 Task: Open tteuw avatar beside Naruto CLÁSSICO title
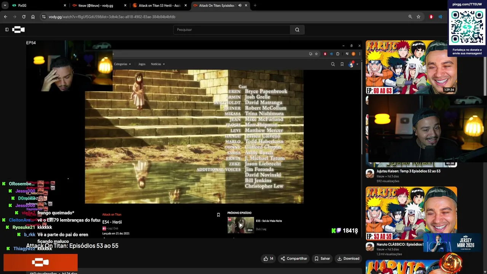(x=370, y=247)
